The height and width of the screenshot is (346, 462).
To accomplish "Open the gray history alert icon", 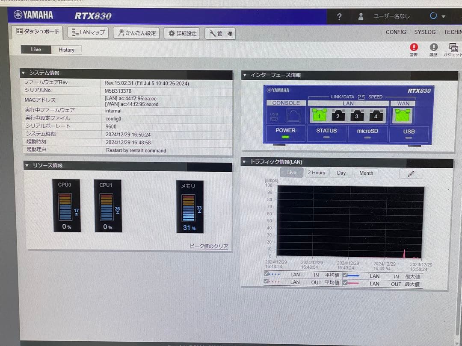I will 433,47.
